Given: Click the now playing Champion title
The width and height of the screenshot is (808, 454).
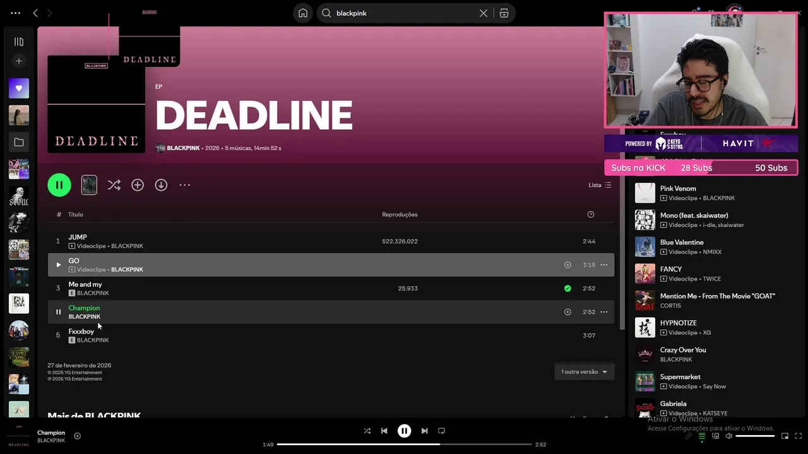Looking at the screenshot, I should [x=51, y=433].
